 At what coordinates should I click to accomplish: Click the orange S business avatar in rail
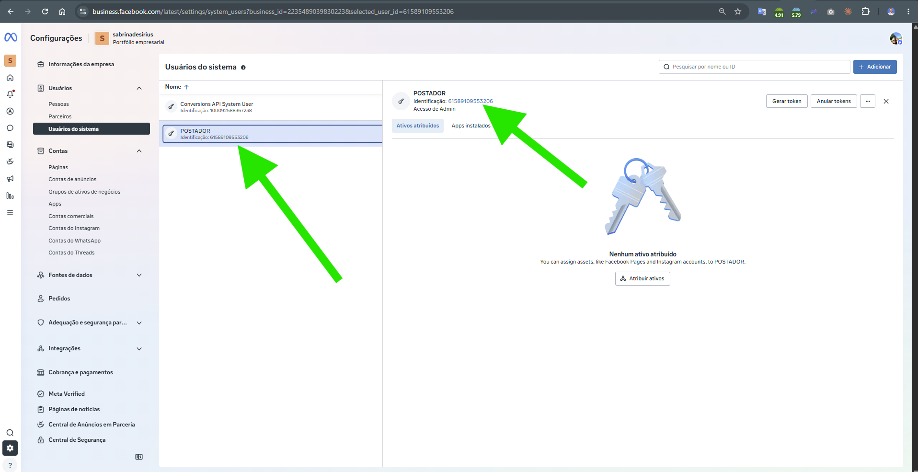point(10,60)
